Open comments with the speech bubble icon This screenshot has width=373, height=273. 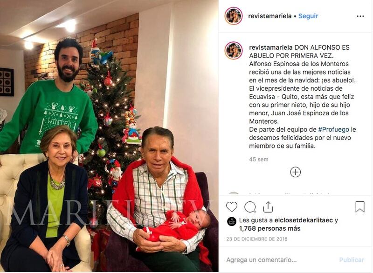click(250, 207)
